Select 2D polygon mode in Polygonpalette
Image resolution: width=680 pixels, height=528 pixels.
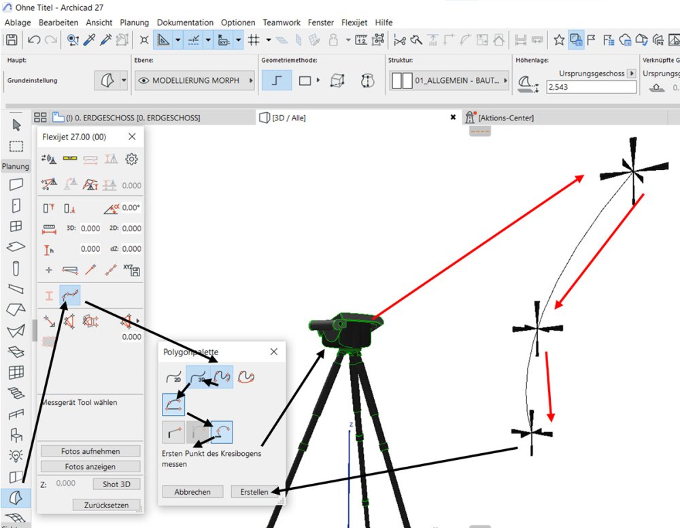[174, 376]
